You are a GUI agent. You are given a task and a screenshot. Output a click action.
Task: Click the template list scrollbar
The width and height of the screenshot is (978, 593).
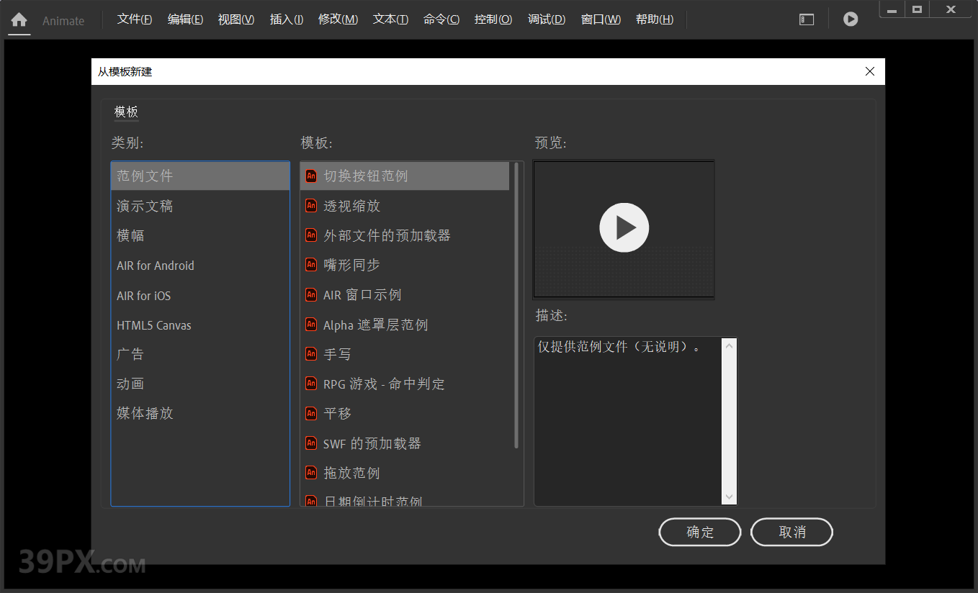[516, 305]
